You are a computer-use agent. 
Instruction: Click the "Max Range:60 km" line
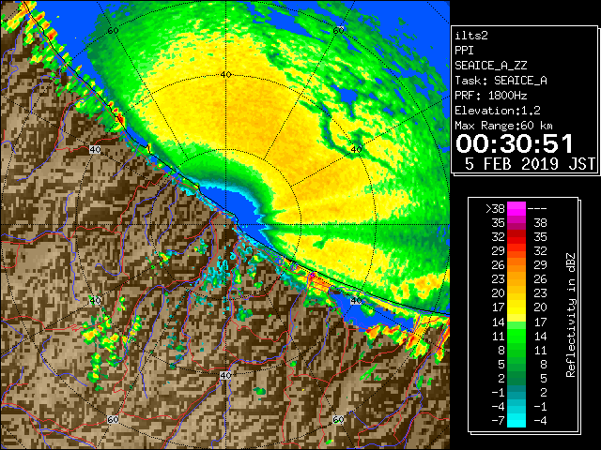point(503,126)
